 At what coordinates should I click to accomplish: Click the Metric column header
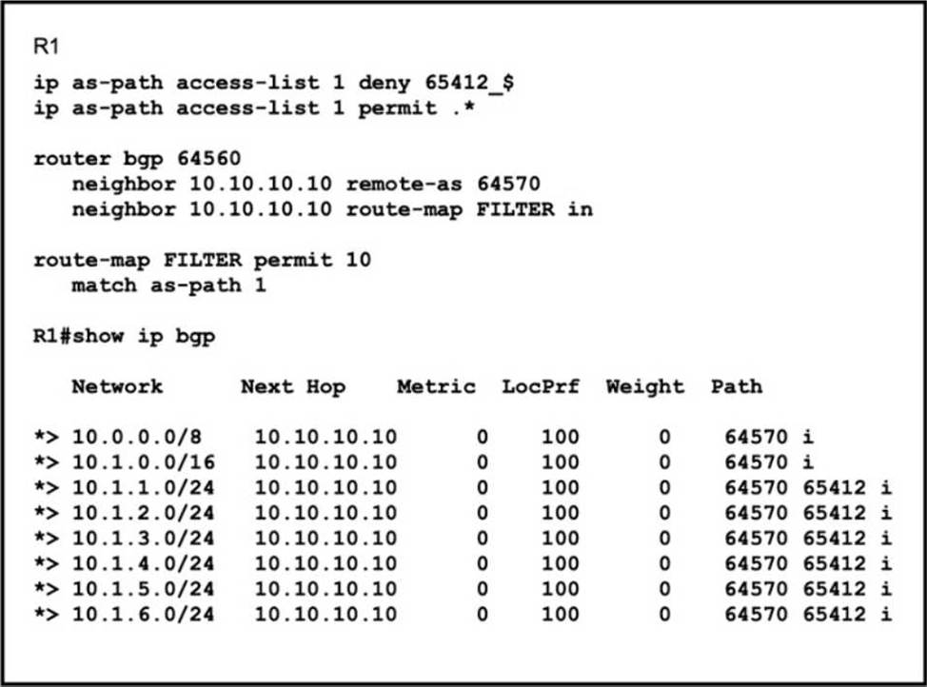pyautogui.click(x=436, y=386)
